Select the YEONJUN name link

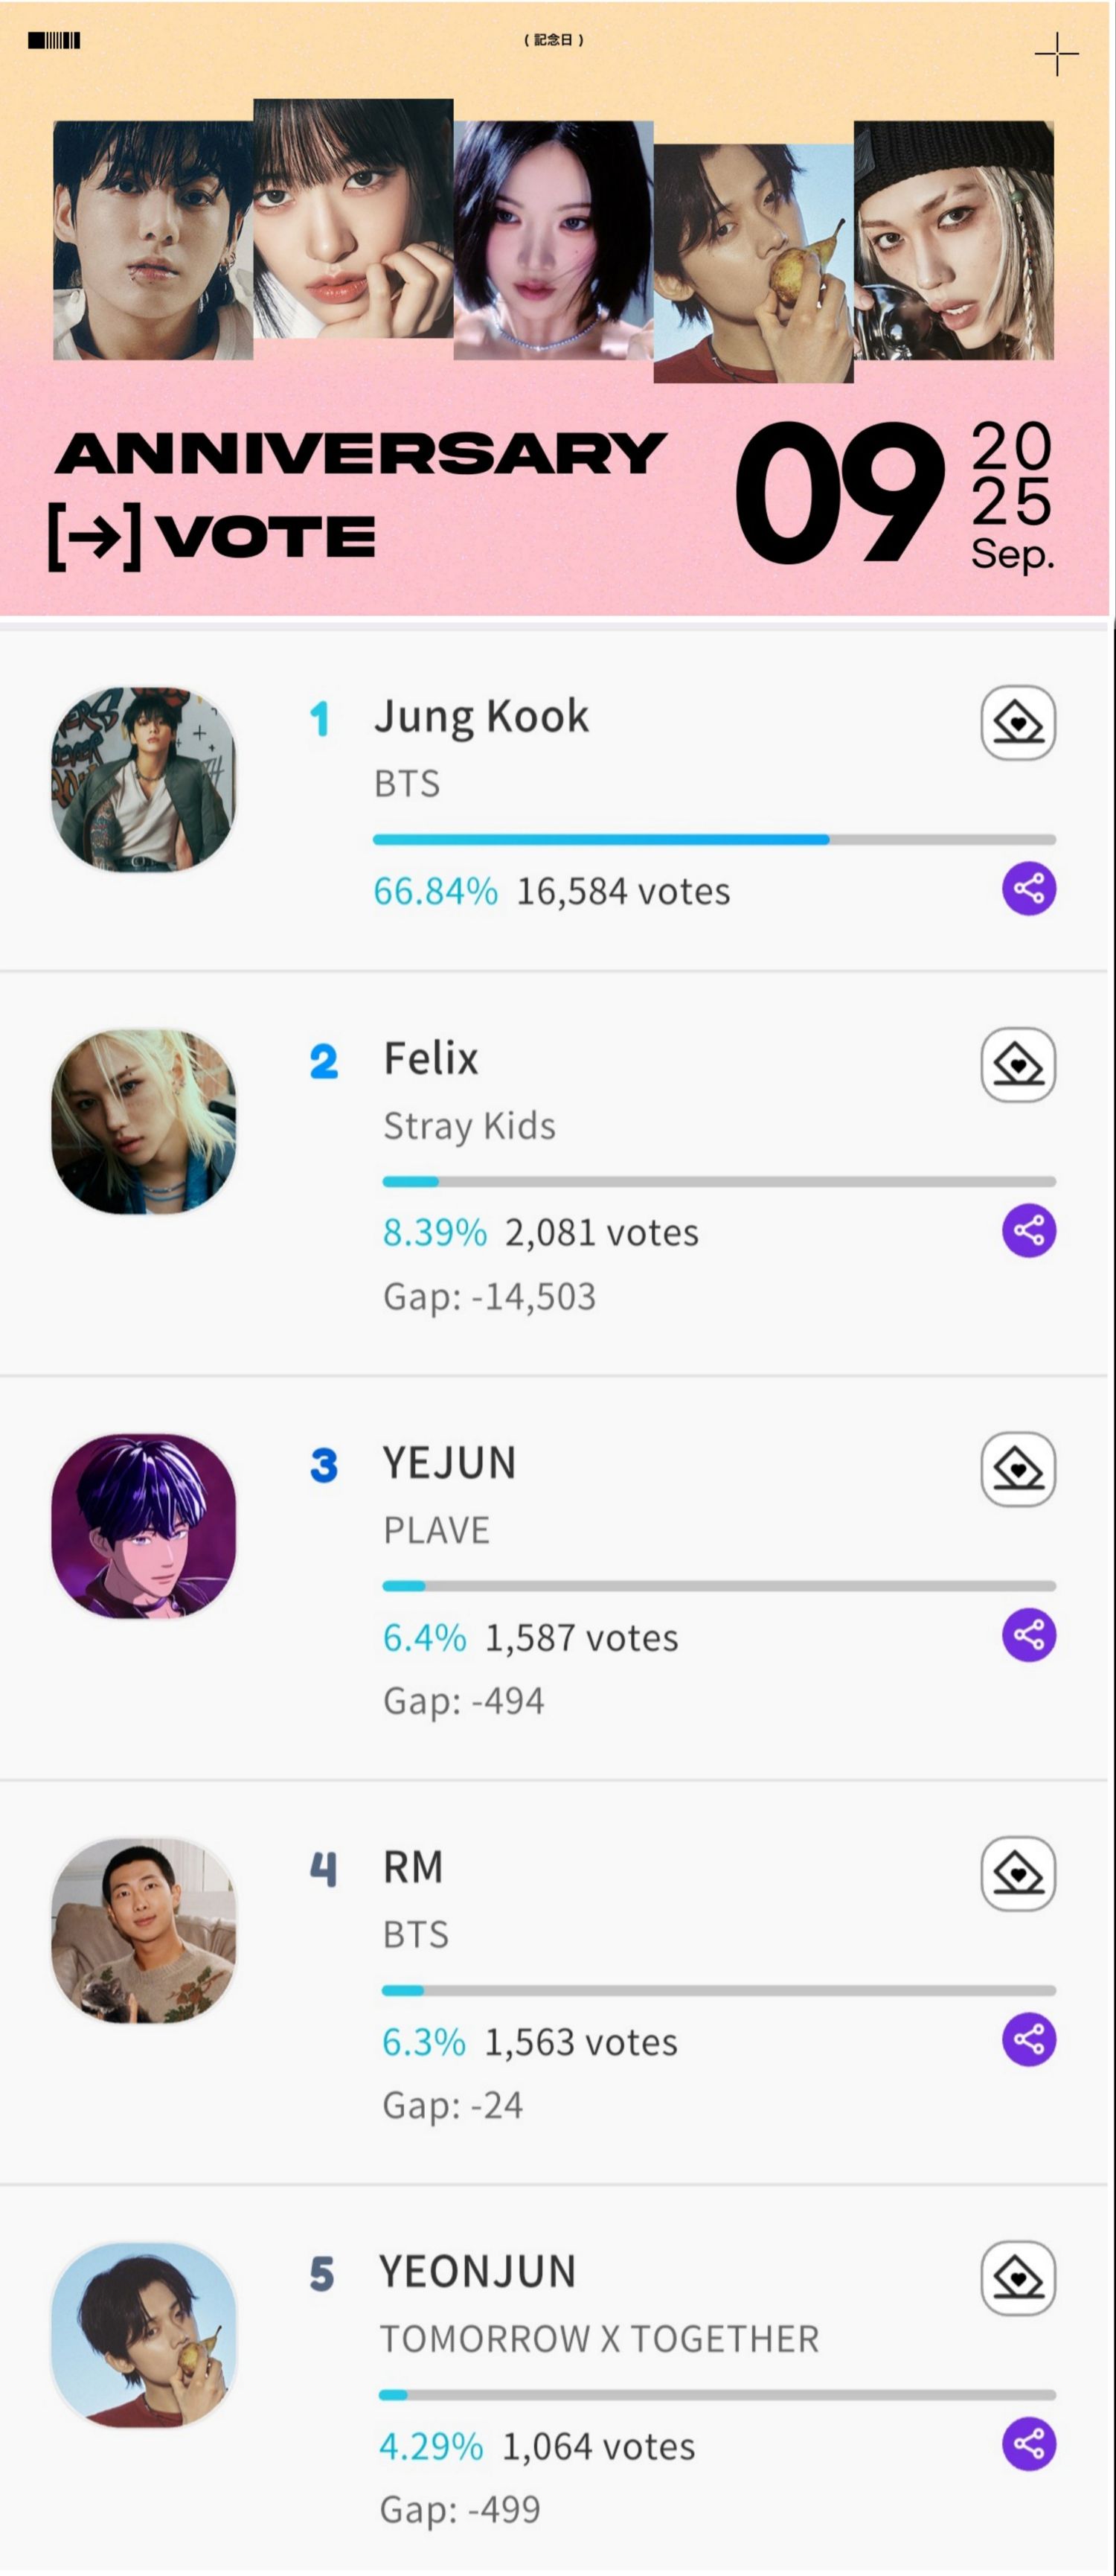point(477,2271)
